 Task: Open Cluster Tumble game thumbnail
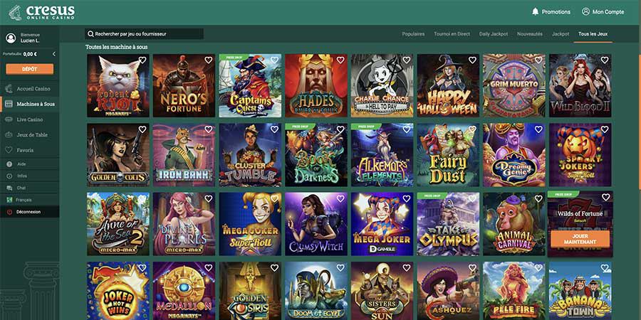click(x=250, y=155)
